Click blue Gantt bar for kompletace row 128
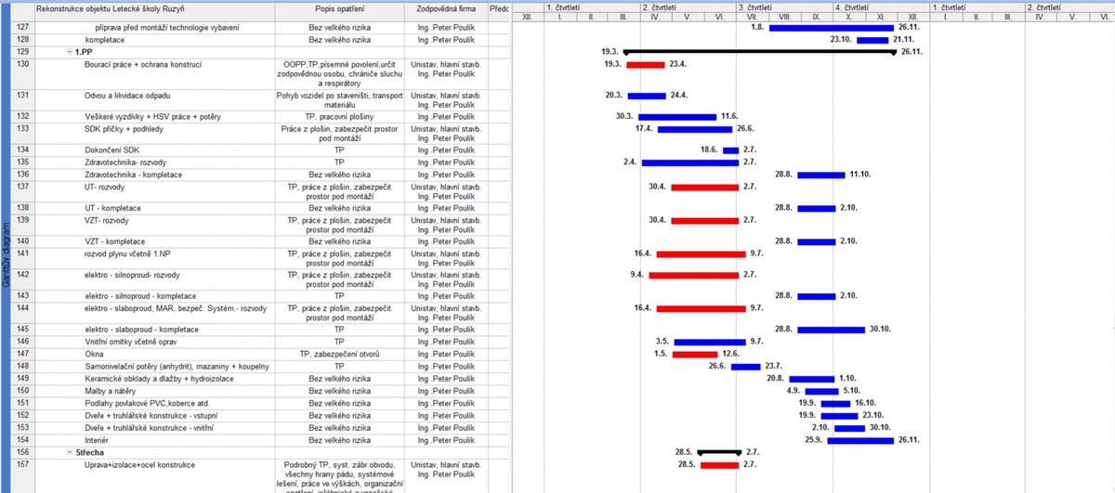Screen dimensions: 1115x493 click(872, 41)
